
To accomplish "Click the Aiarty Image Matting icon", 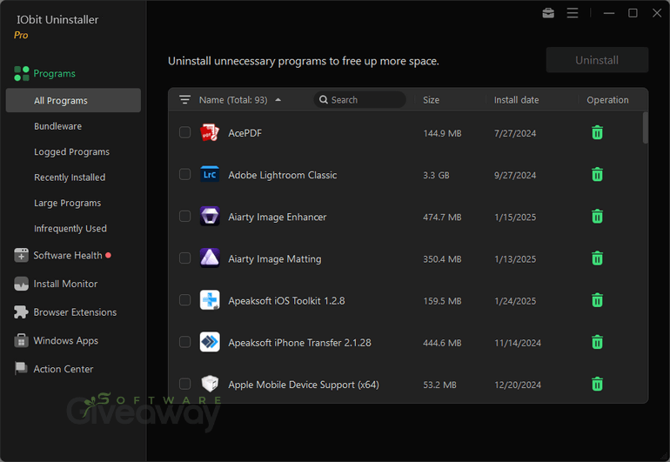I will click(210, 258).
